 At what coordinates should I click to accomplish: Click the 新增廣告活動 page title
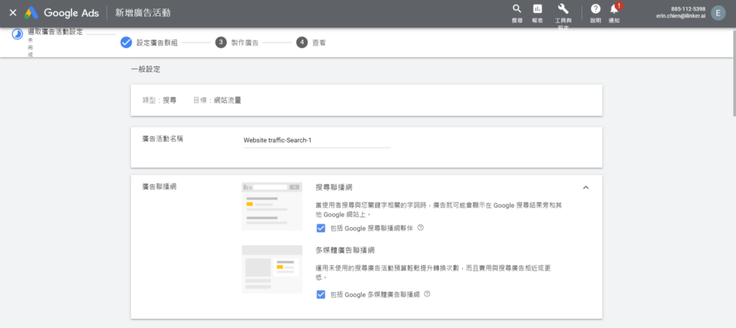tap(143, 13)
